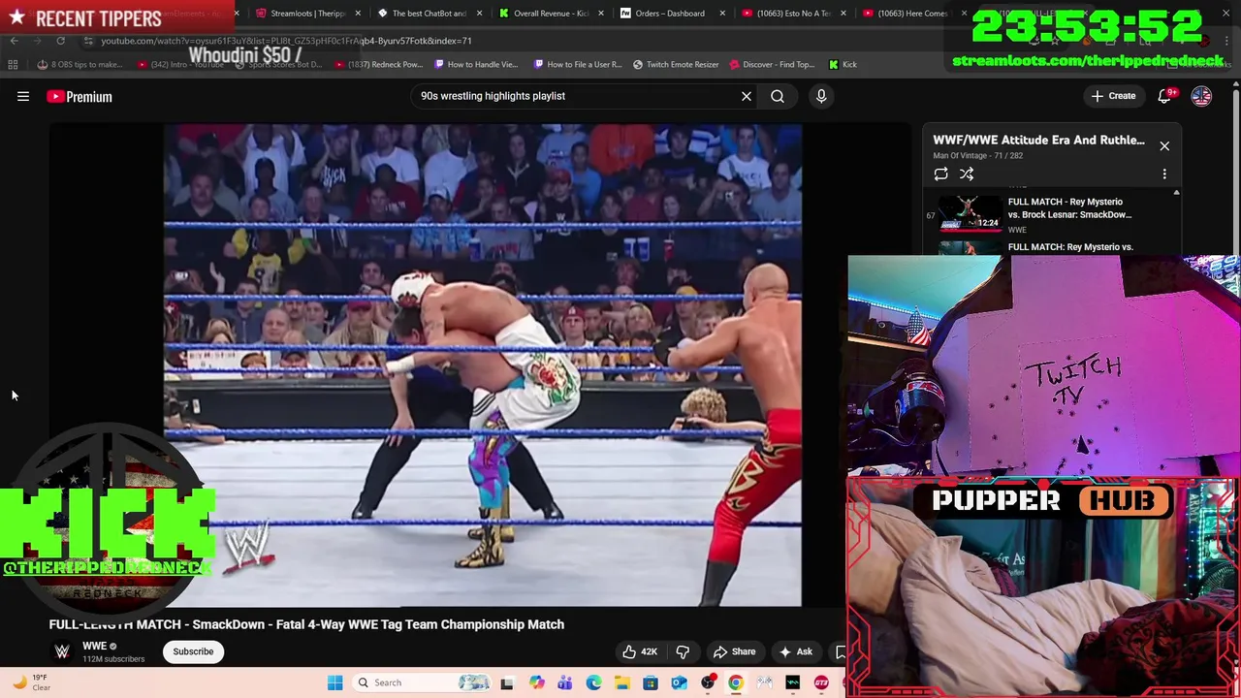The height and width of the screenshot is (698, 1241).
Task: Go back in browser history
Action: pos(14,41)
